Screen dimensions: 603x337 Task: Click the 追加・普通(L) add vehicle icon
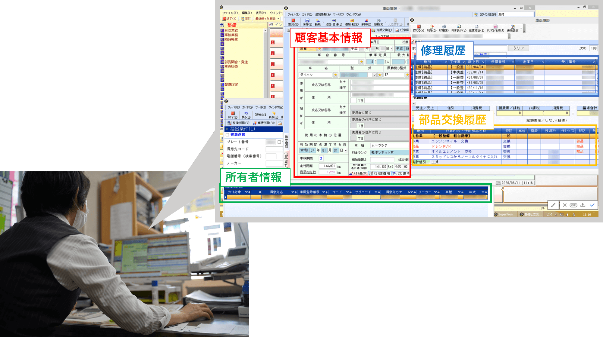334,23
